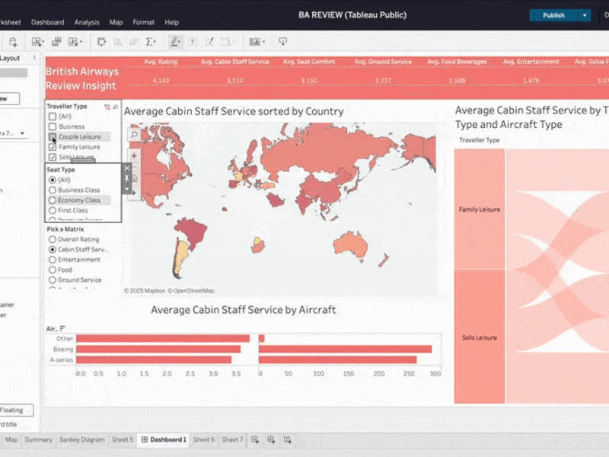Open the Dashboard menu
Viewport: 609px width, 457px height.
click(x=48, y=22)
